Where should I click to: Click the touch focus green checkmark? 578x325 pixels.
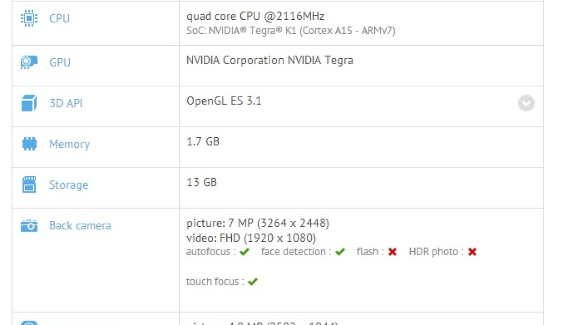click(x=252, y=282)
